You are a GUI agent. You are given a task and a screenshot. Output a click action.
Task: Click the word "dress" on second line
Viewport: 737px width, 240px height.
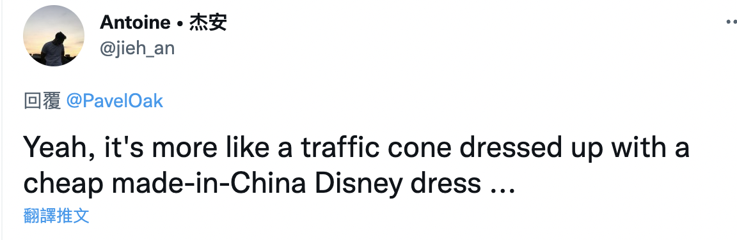pyautogui.click(x=445, y=184)
